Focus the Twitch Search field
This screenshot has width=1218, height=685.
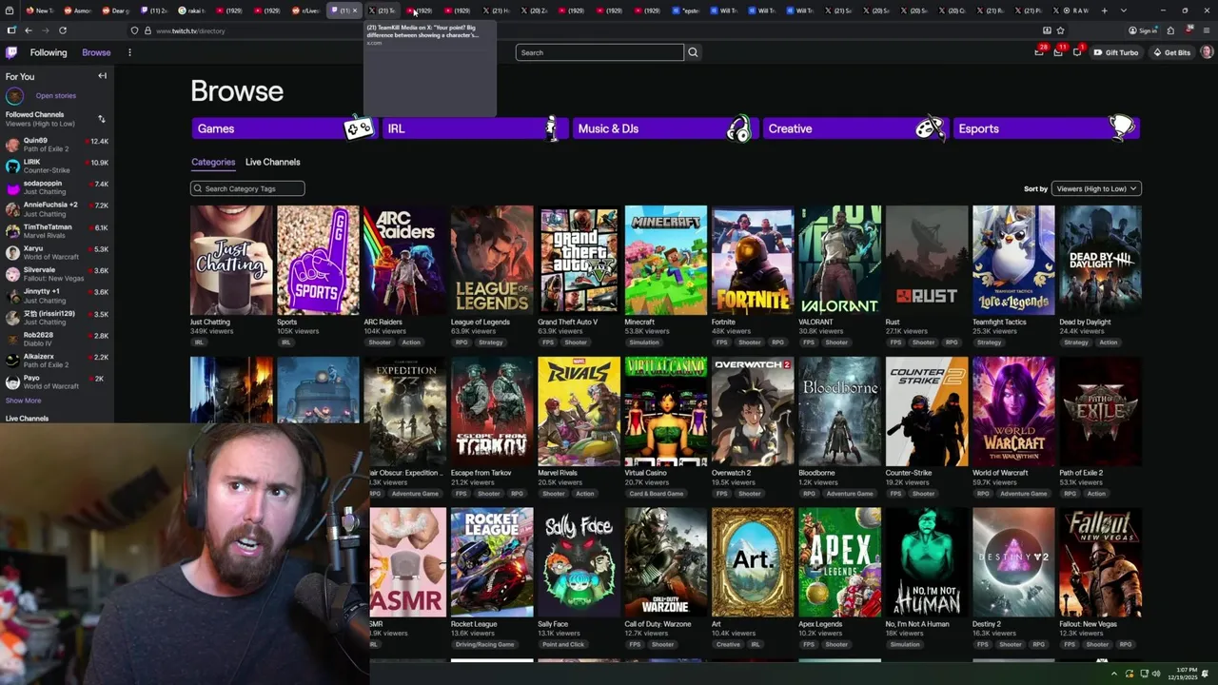[599, 52]
